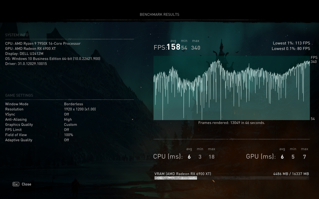
Task: Click the CPU min value 3
Action: tap(200, 157)
